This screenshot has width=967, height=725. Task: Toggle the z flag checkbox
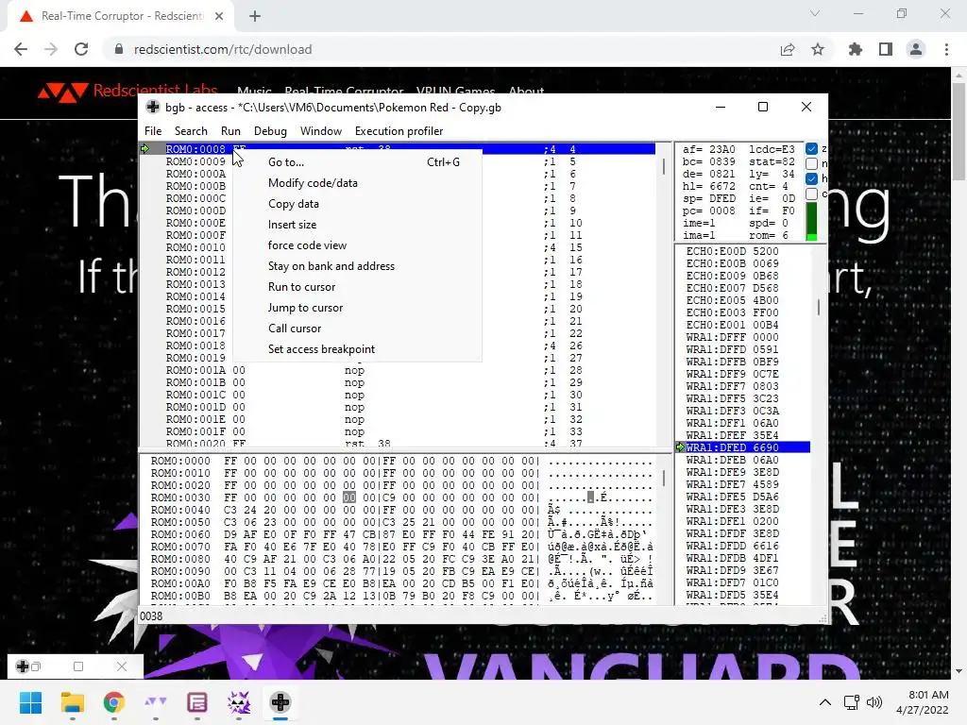(811, 148)
